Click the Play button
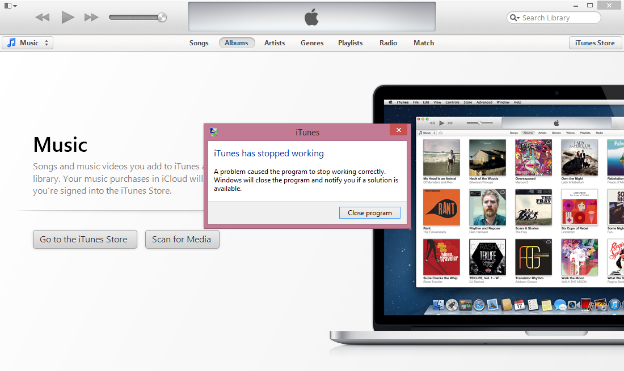The image size is (624, 371). [x=68, y=18]
